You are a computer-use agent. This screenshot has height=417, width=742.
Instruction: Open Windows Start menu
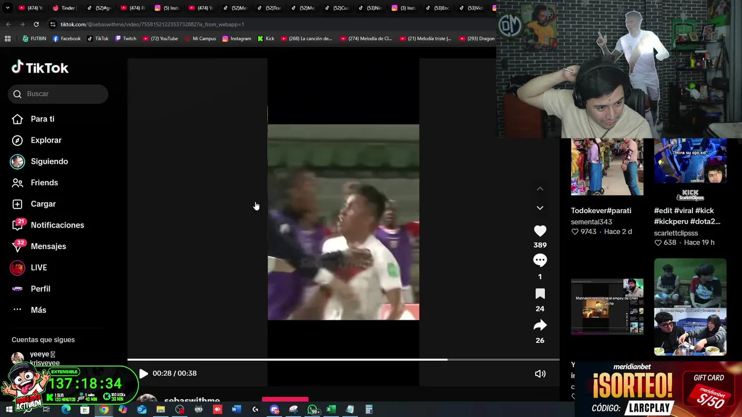click(9, 409)
